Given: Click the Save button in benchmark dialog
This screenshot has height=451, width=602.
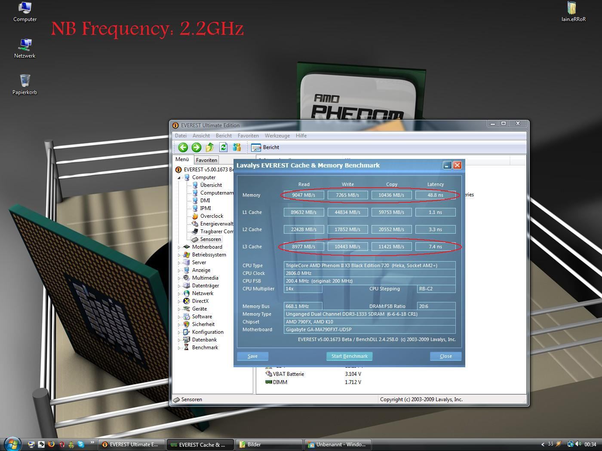Looking at the screenshot, I should pyautogui.click(x=252, y=356).
